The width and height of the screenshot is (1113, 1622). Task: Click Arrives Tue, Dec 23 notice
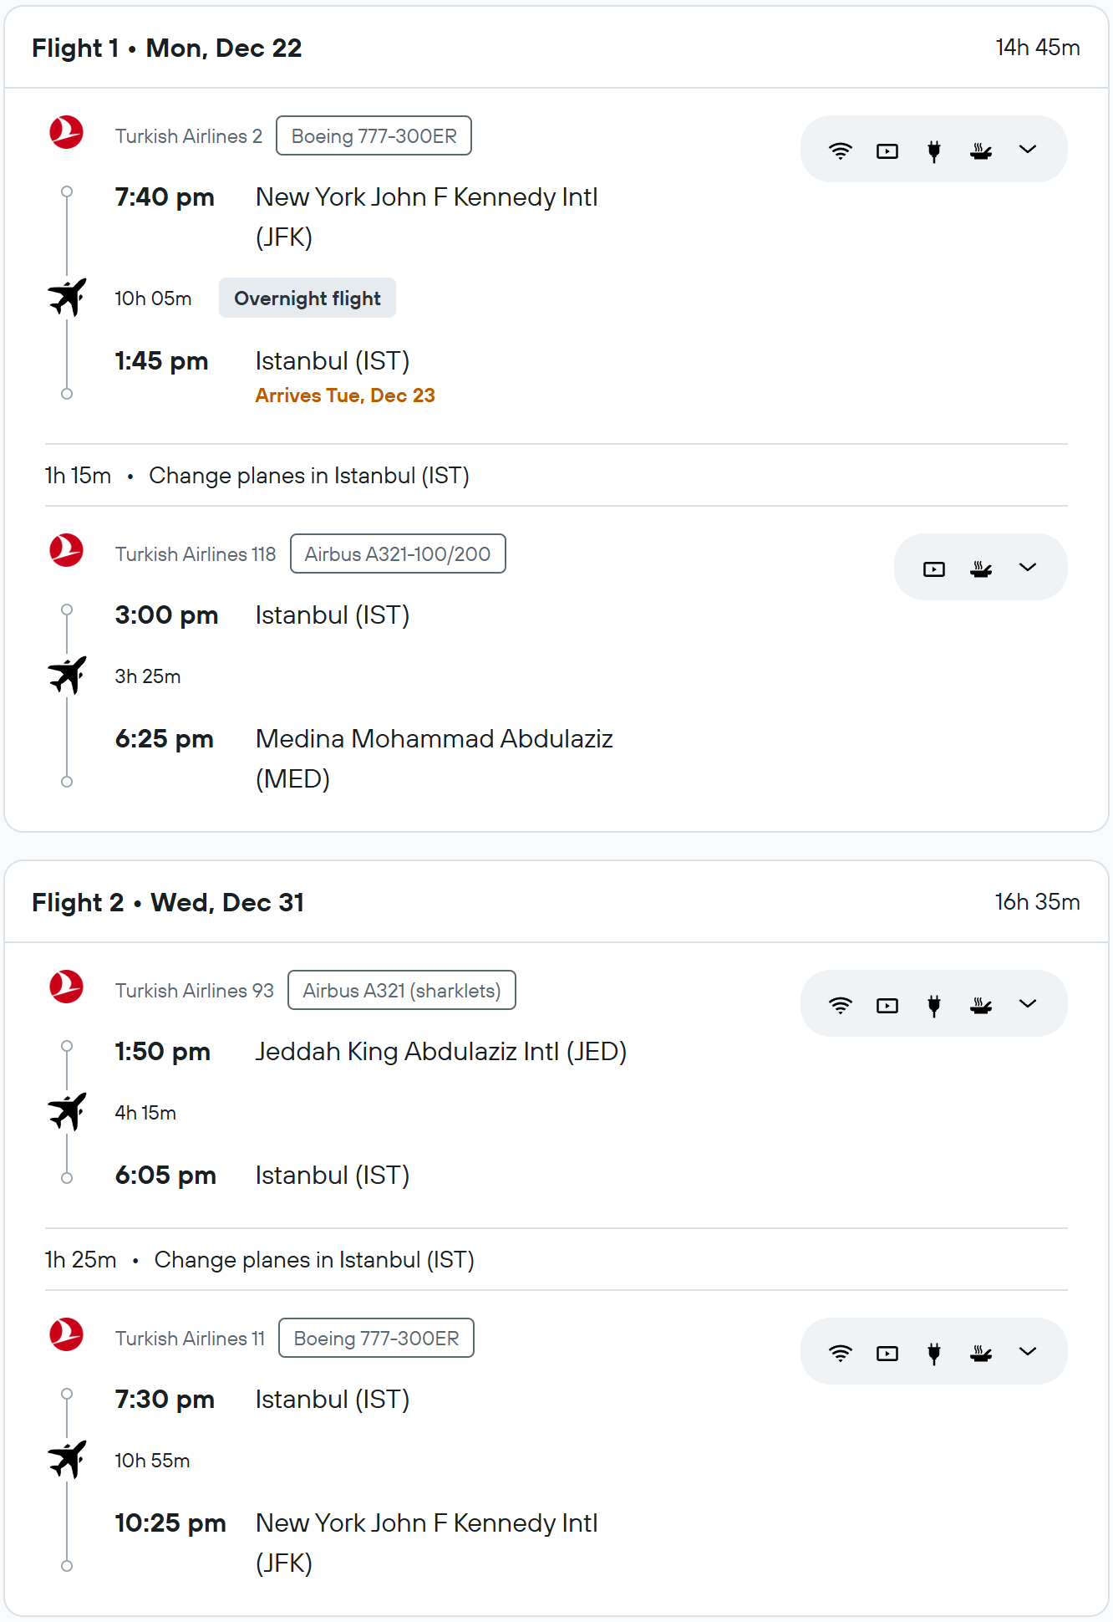[345, 395]
